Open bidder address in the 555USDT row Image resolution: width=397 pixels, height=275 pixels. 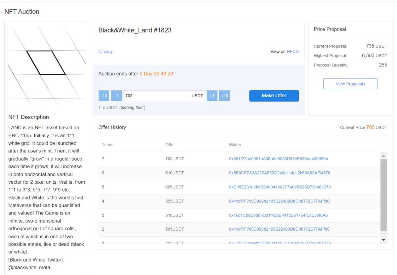280,201
